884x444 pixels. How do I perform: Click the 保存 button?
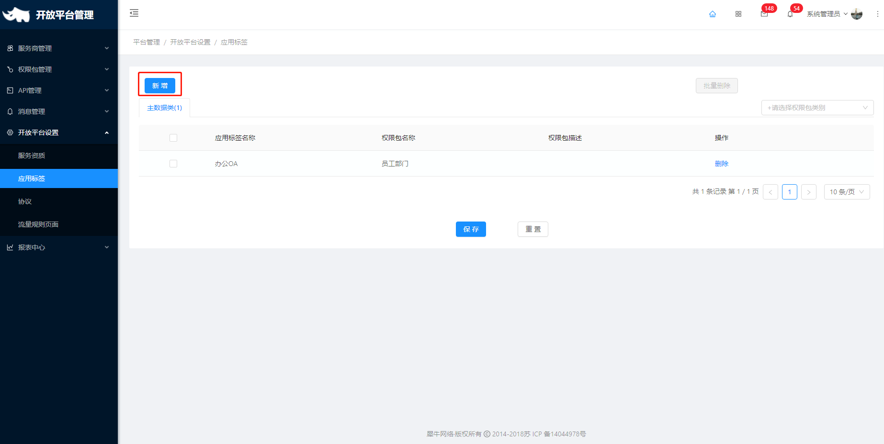tap(471, 229)
